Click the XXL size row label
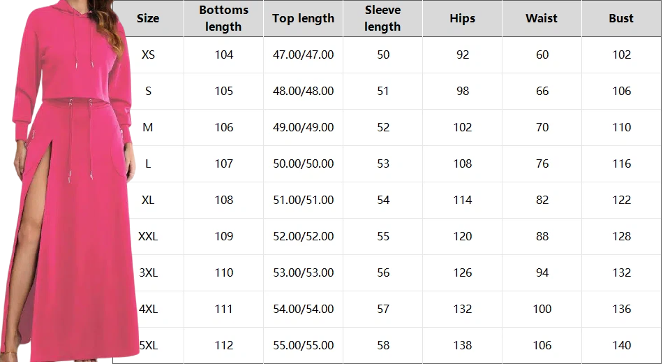The width and height of the screenshot is (663, 364). (148, 236)
